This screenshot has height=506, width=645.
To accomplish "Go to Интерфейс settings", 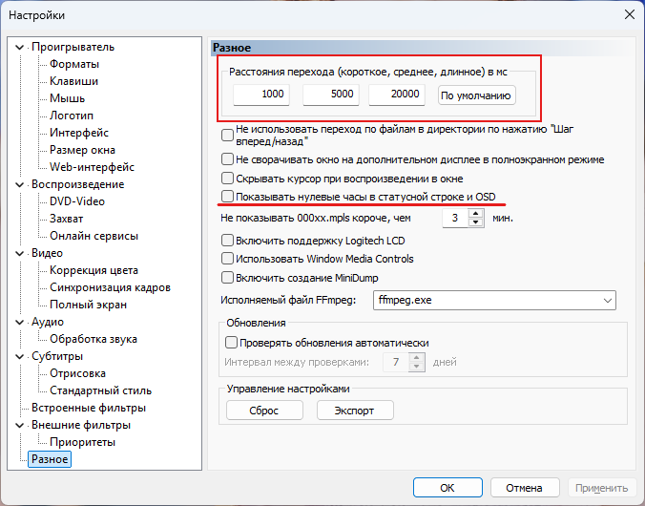I will 79,133.
